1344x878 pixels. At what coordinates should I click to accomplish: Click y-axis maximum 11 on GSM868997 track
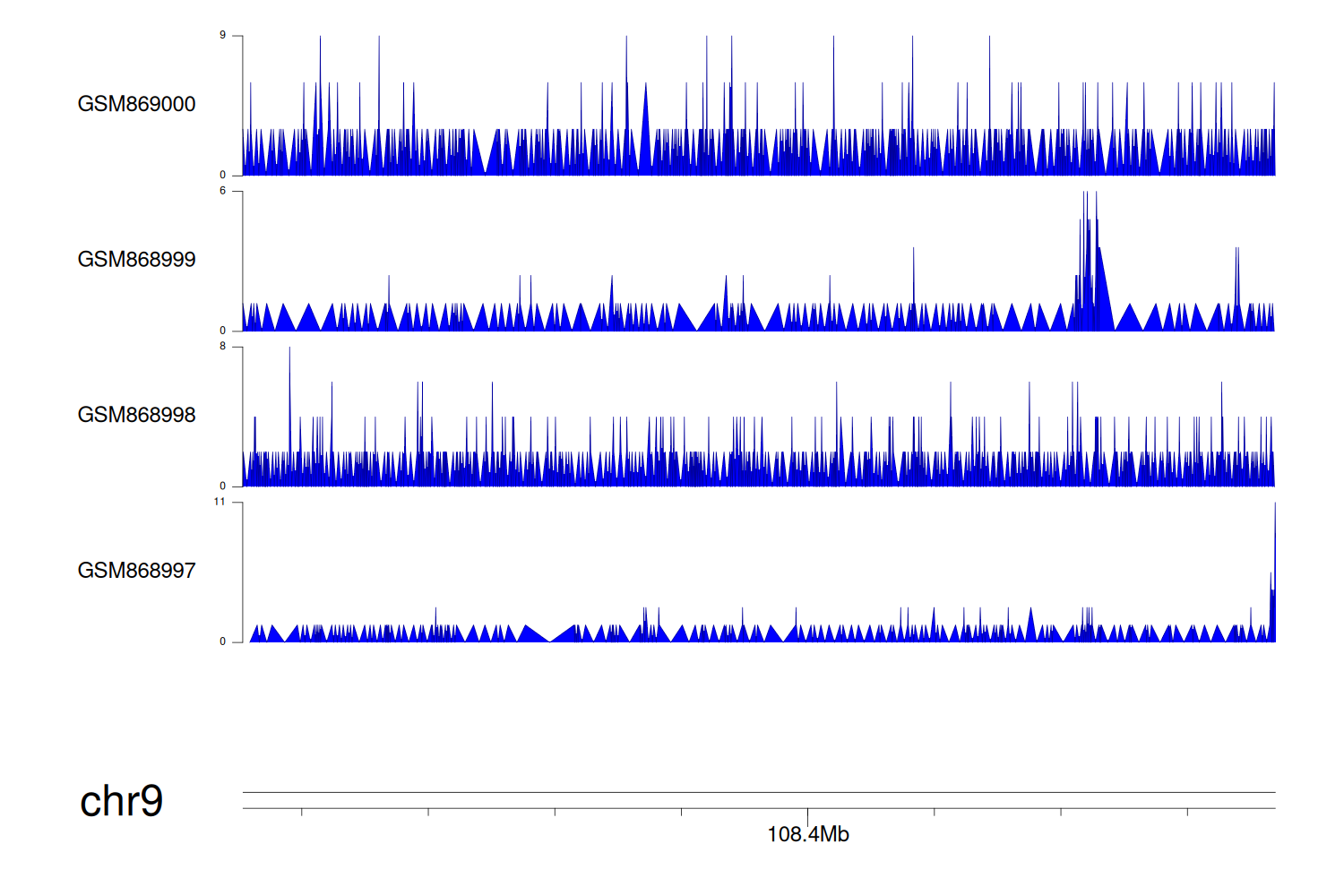(220, 502)
